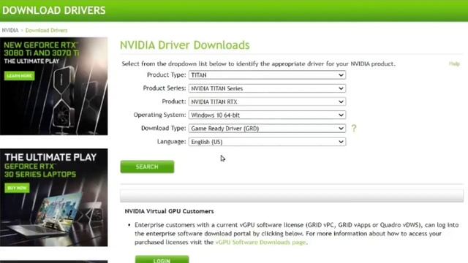Open the Language dropdown showing English (US)
The height and width of the screenshot is (263, 468).
pyautogui.click(x=267, y=142)
